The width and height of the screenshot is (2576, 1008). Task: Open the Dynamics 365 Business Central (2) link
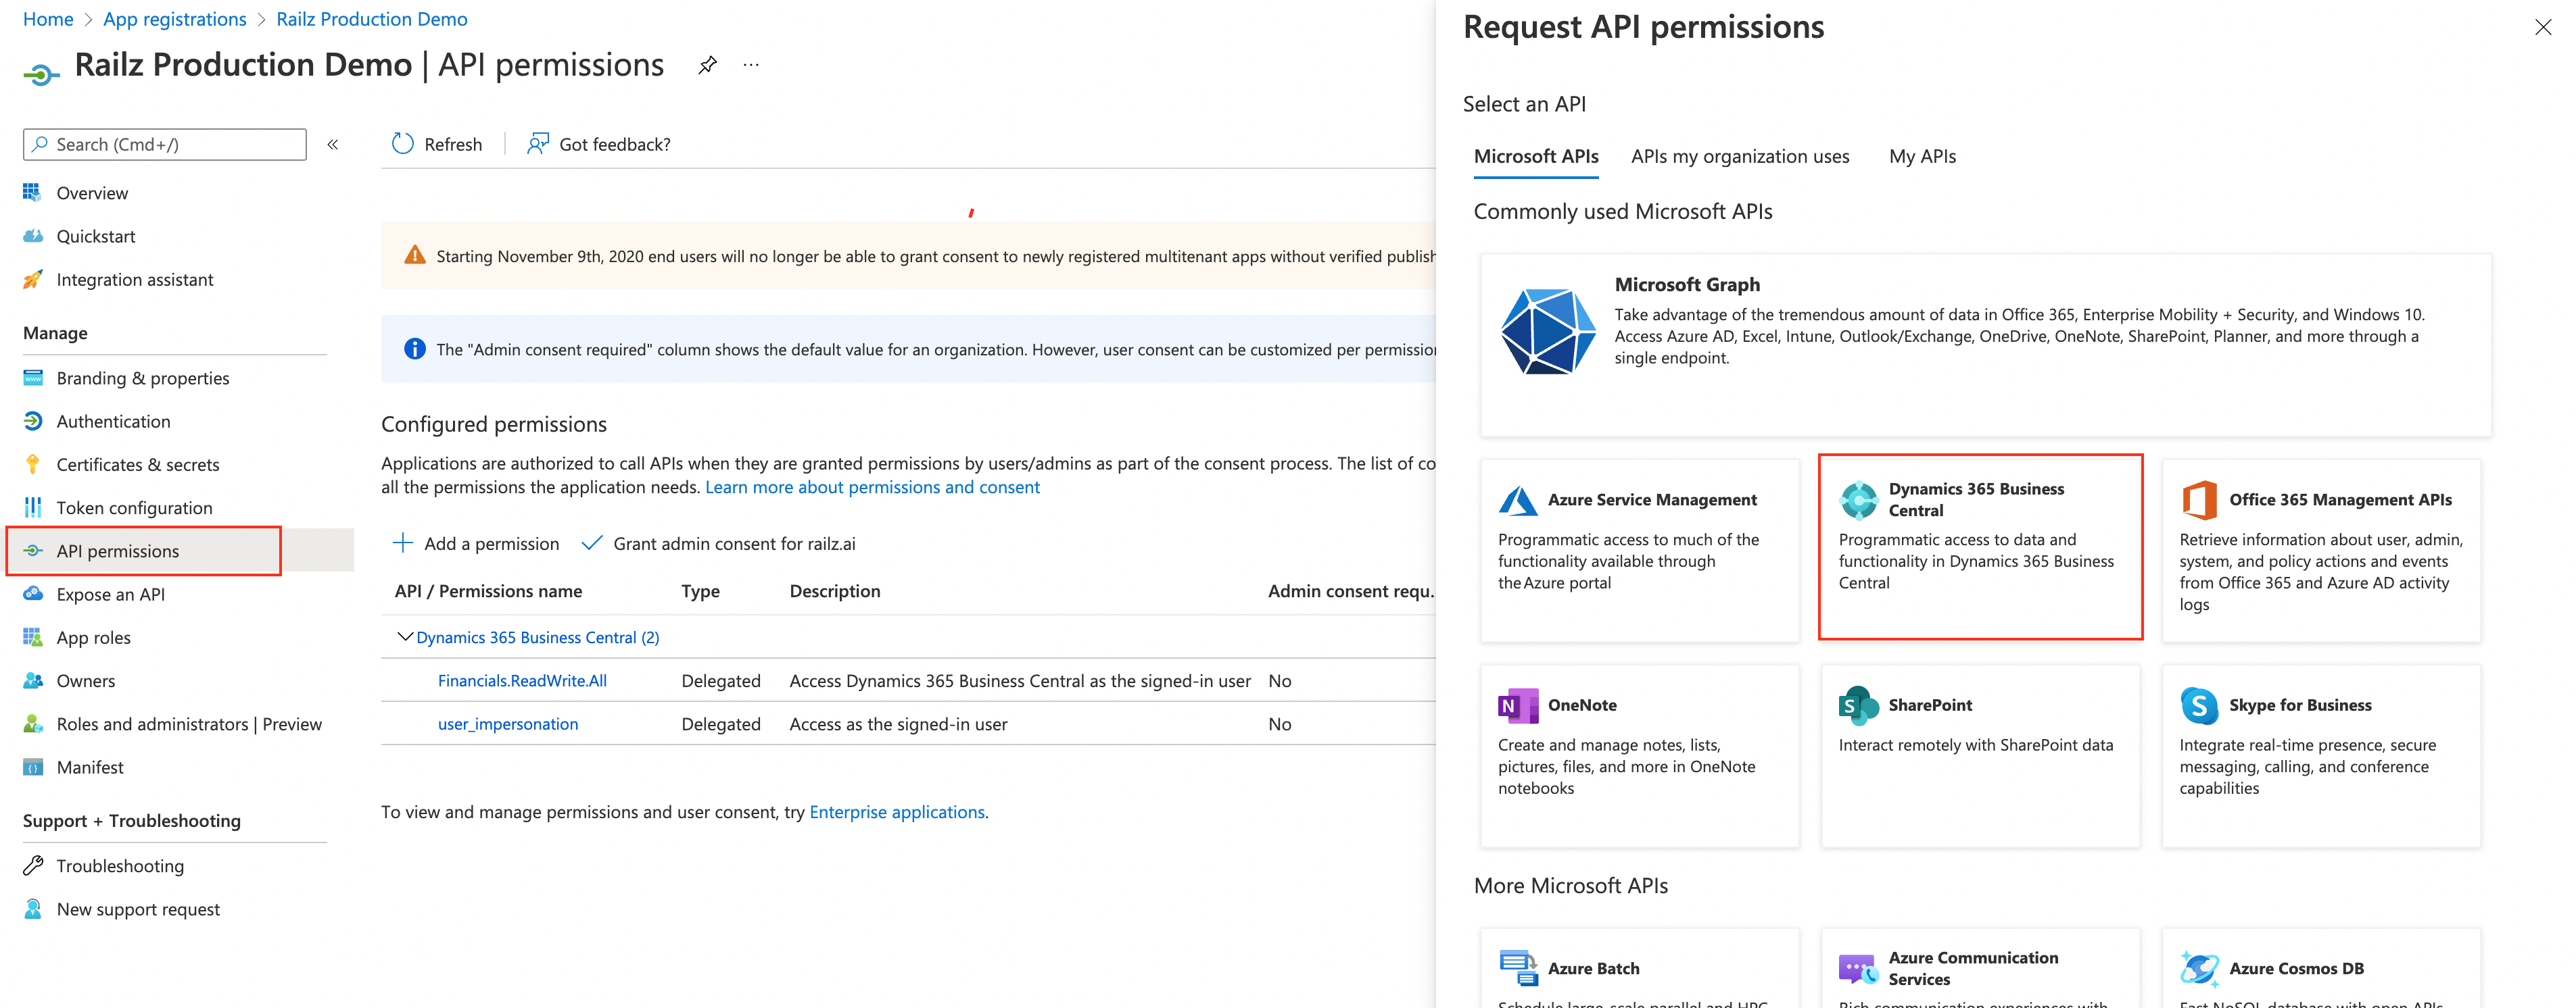pyautogui.click(x=538, y=637)
